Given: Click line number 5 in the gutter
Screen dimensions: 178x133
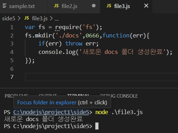Looking at the screenshot, I should pos(12,61).
